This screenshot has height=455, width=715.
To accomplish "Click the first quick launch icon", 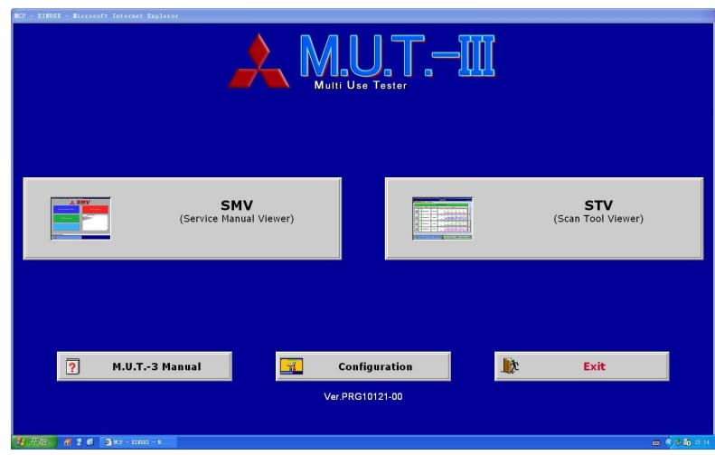I will point(68,441).
